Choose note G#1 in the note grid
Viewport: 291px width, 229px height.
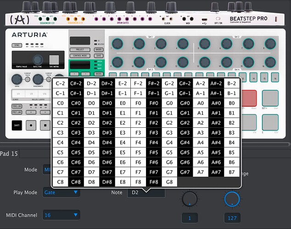pos(185,113)
